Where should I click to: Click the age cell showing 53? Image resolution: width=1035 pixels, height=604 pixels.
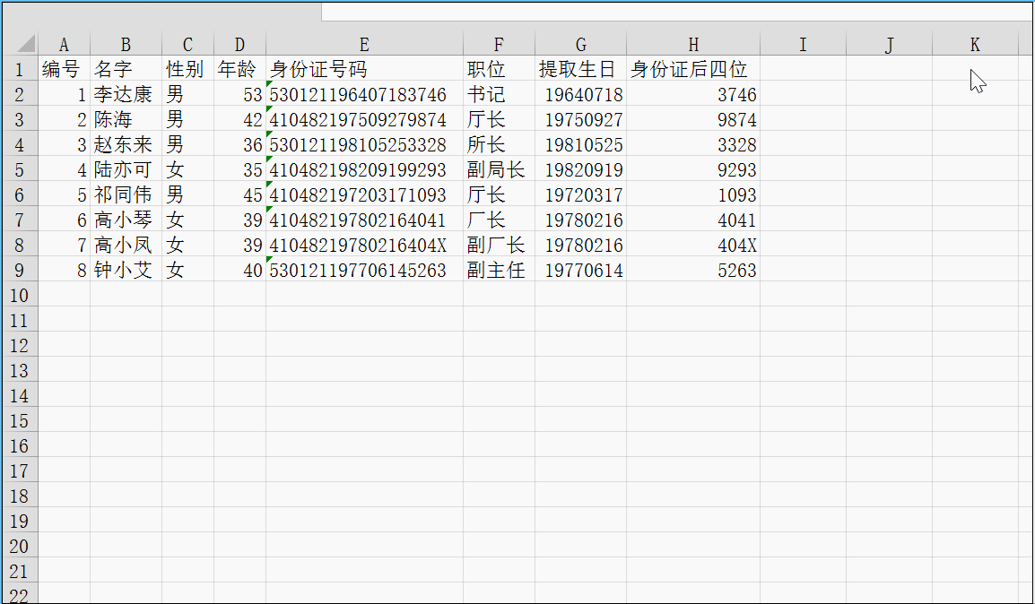click(x=239, y=94)
